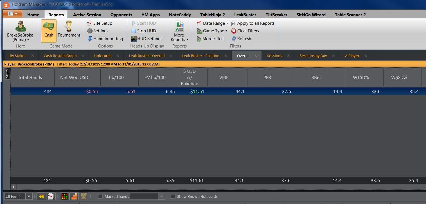Image resolution: width=426 pixels, height=204 pixels.
Task: Open Hand Importing
Action: [105, 39]
